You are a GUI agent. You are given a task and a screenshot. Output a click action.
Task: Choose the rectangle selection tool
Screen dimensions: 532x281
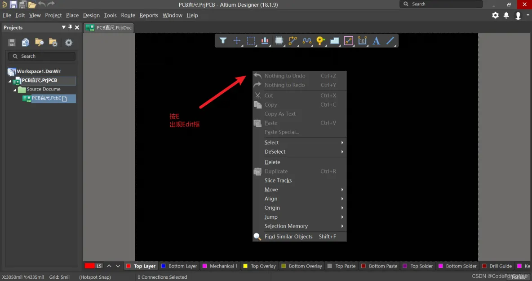pos(251,41)
